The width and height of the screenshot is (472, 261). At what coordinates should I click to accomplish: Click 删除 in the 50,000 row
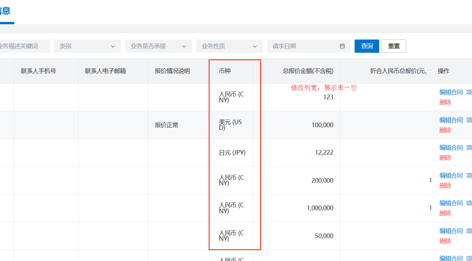click(x=445, y=241)
